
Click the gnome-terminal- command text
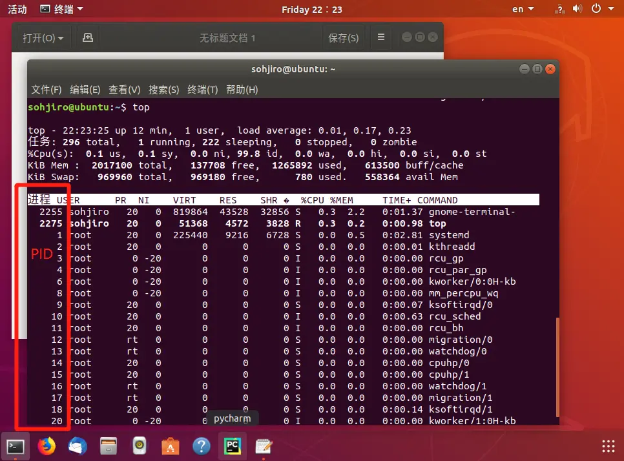pos(472,212)
